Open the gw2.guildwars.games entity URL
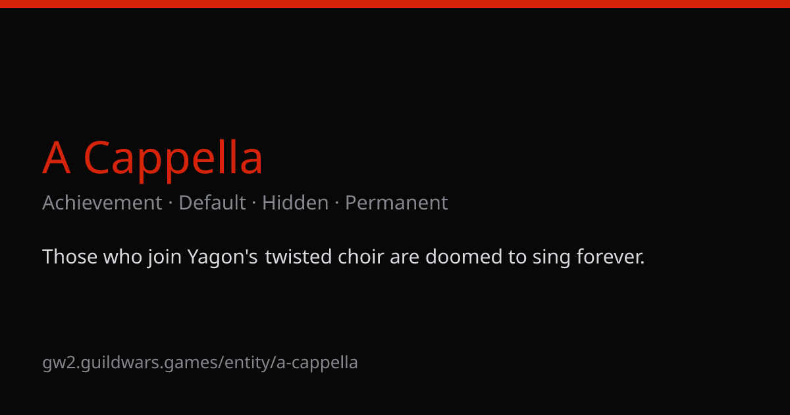This screenshot has height=415, width=790. [x=200, y=362]
